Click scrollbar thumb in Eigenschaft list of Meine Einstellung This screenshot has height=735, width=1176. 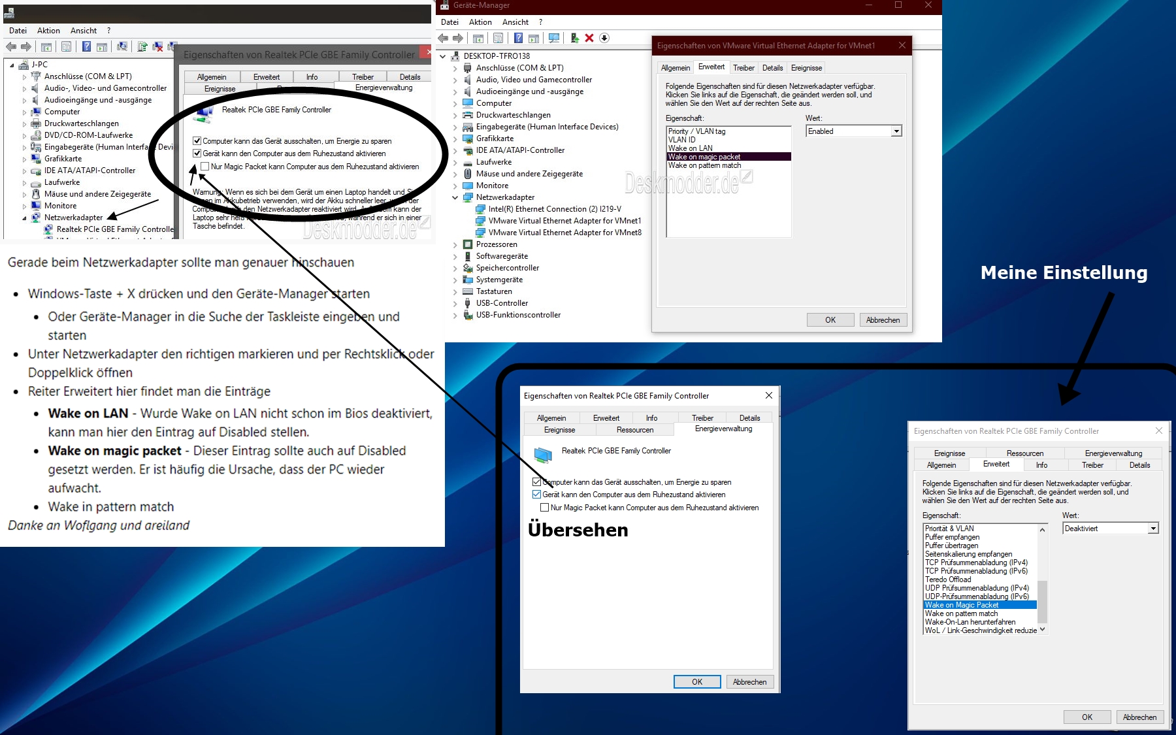(x=1042, y=602)
